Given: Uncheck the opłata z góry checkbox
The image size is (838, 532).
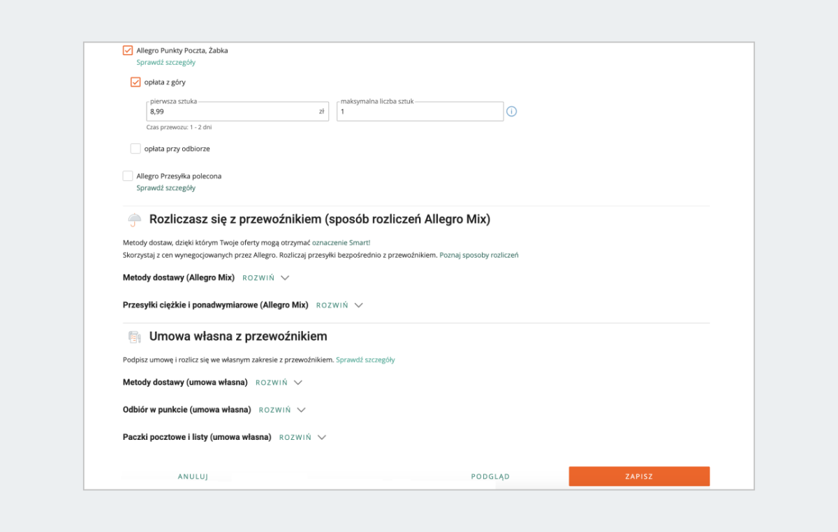Looking at the screenshot, I should 135,82.
